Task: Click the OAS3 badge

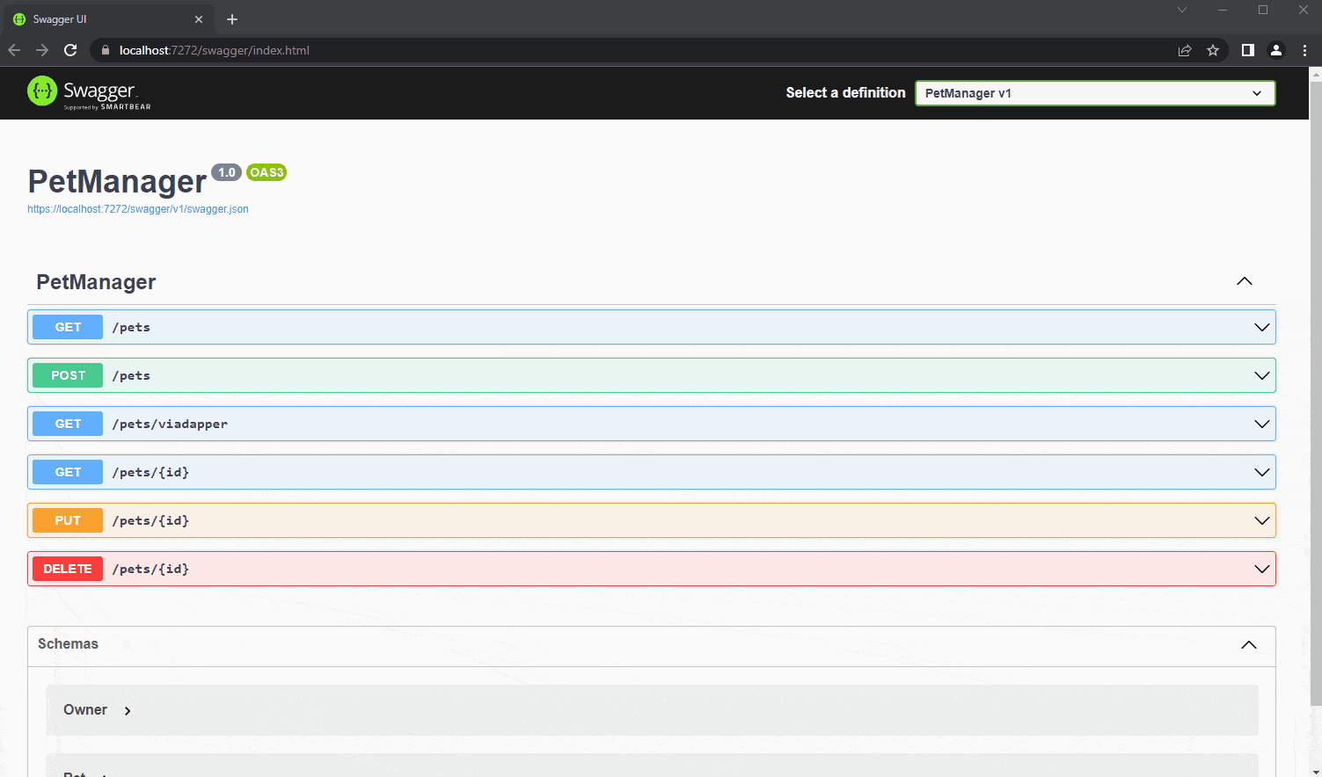Action: 267,172
